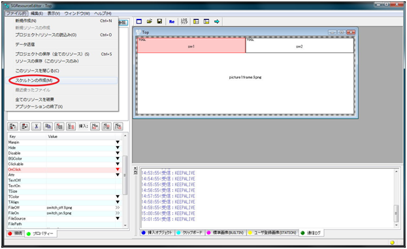Viewport: 407px width, 249px height.
Task: Click the floppy disk save icon
Action: 159,22
